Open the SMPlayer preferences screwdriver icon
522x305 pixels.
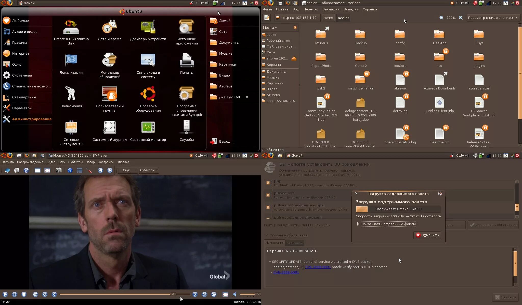tap(89, 170)
